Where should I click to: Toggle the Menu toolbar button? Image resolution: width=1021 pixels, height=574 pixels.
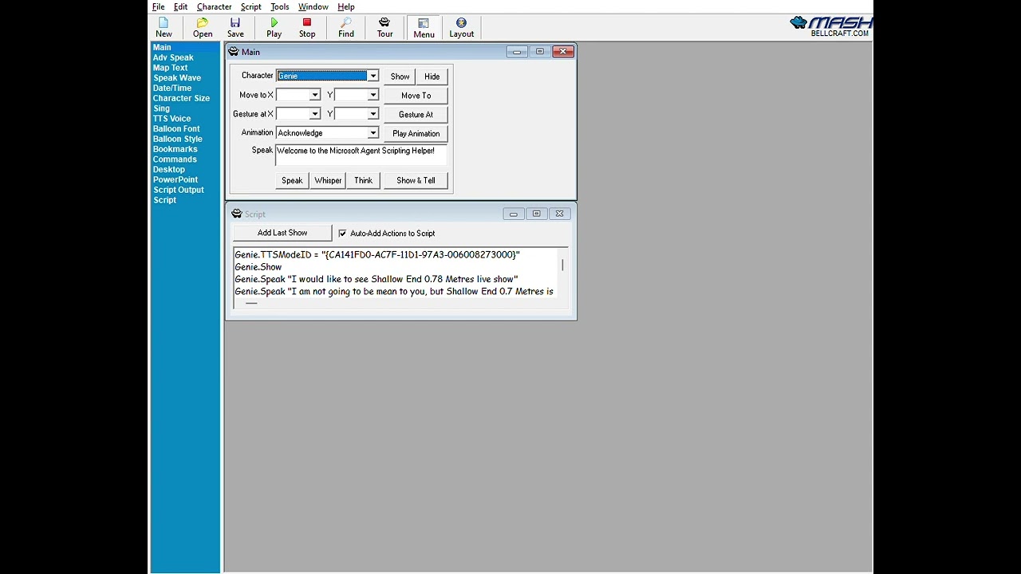coord(424,28)
